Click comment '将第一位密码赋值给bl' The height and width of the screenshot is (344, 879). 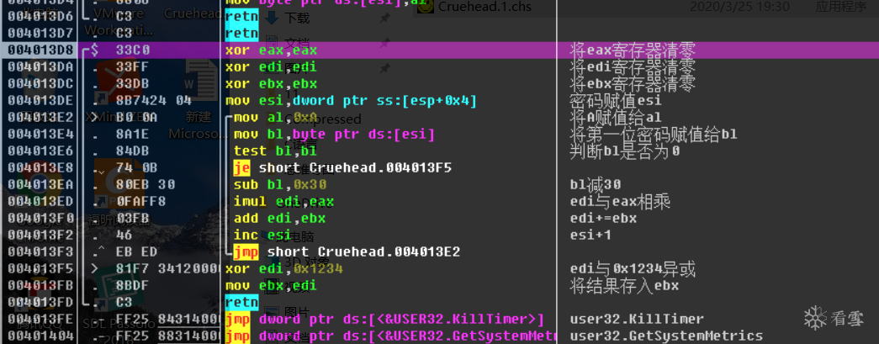click(653, 134)
